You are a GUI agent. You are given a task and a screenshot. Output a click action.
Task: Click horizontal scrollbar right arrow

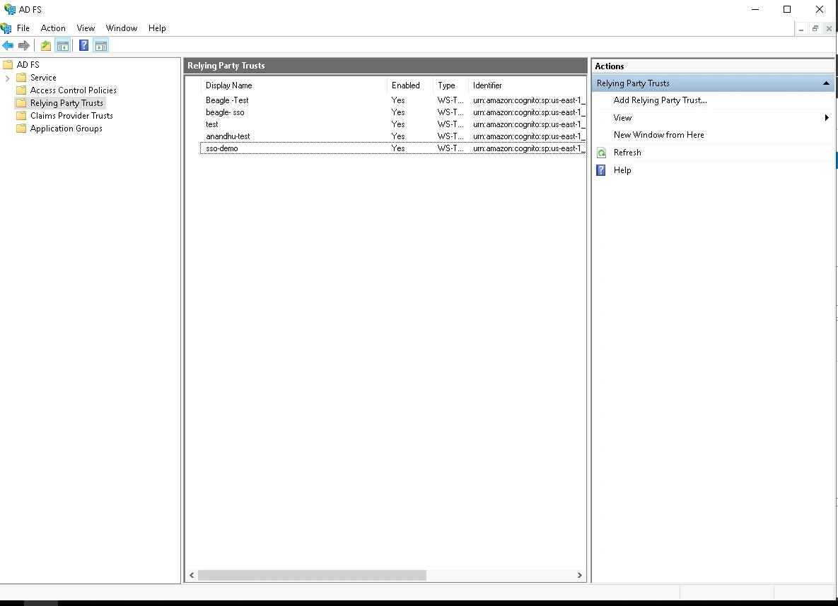coord(579,575)
